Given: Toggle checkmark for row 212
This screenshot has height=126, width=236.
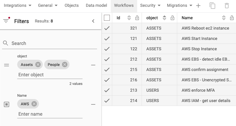Looking at the screenshot, I should coord(107,59).
